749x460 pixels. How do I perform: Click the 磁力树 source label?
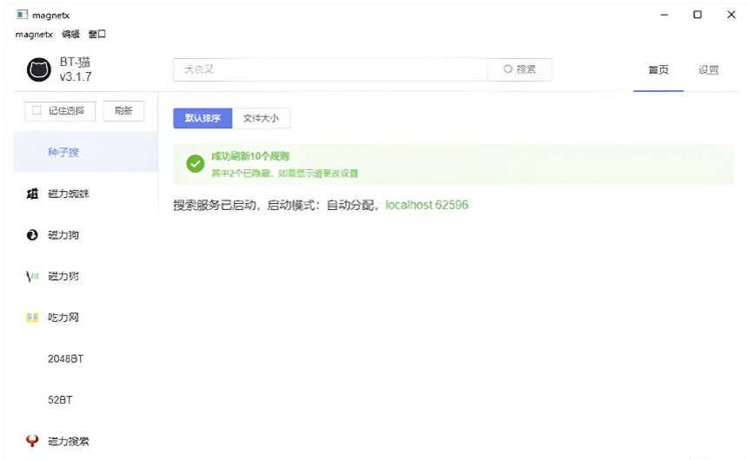(x=63, y=276)
